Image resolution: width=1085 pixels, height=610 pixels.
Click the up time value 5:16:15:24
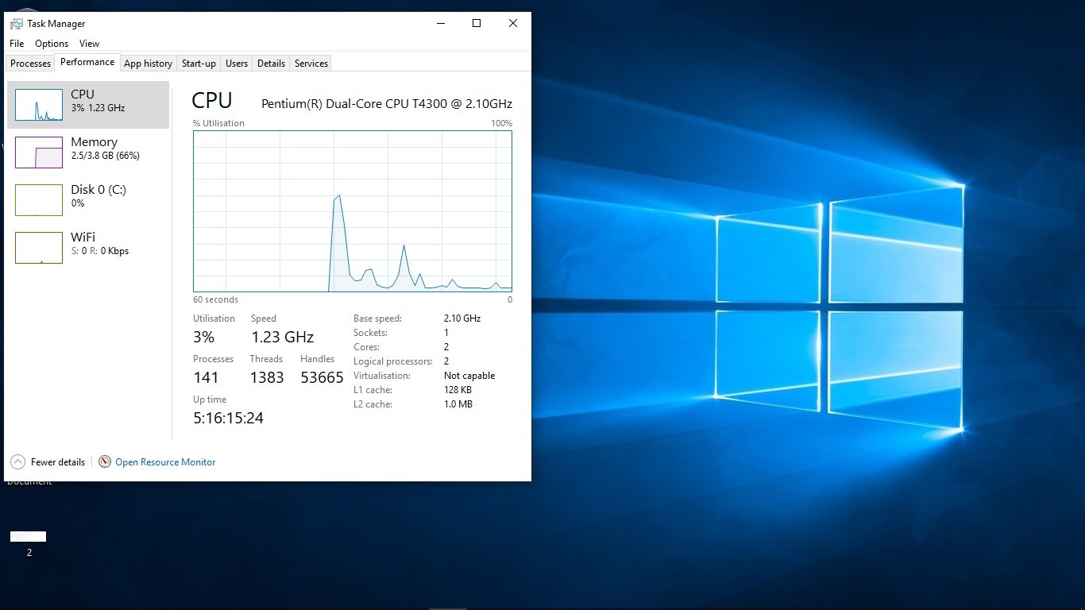(229, 418)
